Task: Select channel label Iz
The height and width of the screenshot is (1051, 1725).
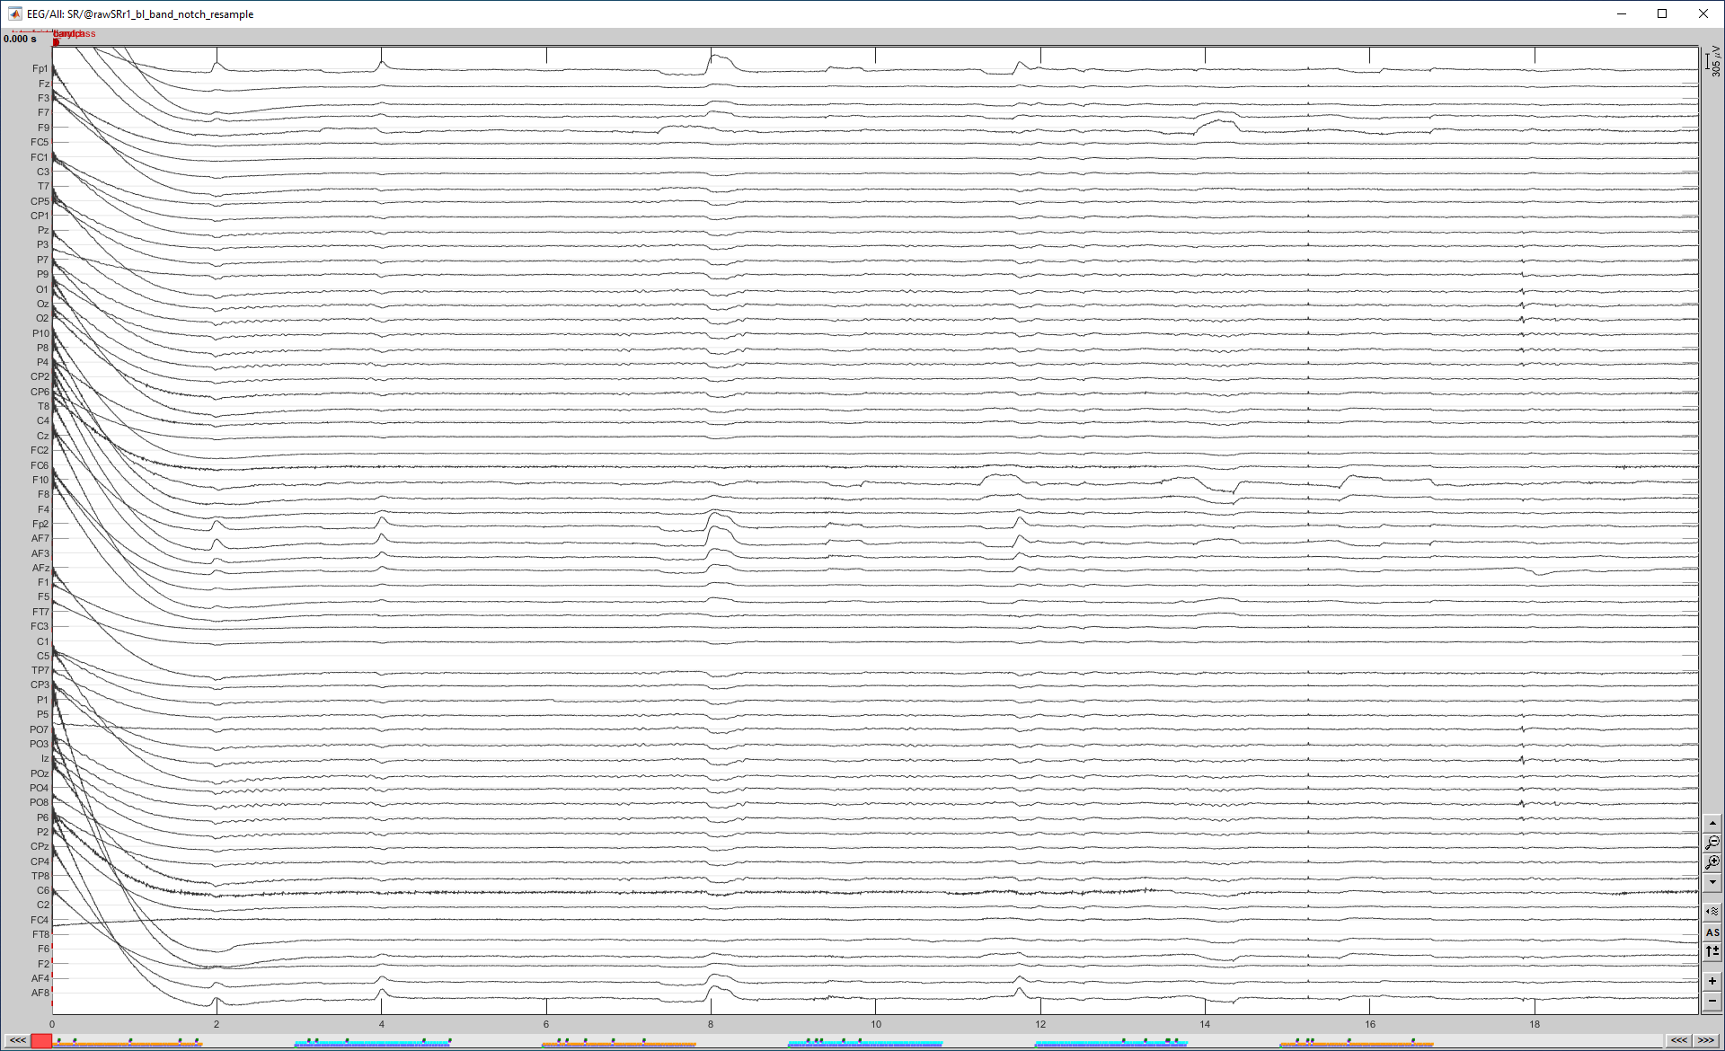Action: [45, 758]
